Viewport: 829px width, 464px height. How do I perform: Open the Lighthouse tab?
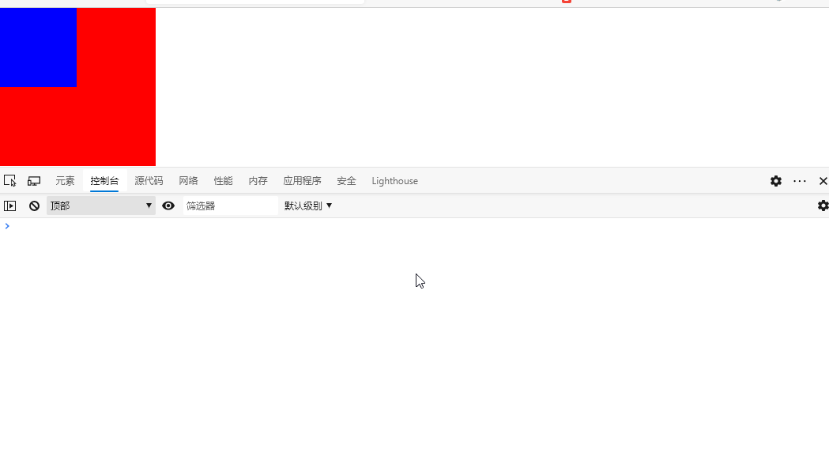[394, 181]
